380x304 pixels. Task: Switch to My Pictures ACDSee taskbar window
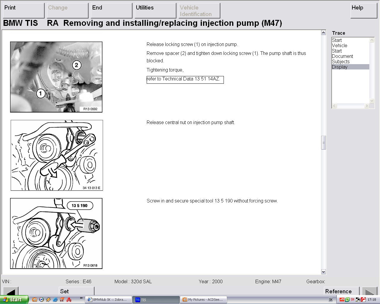(204, 300)
